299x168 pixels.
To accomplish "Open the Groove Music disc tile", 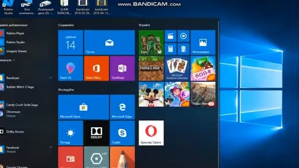I will tap(184, 36).
